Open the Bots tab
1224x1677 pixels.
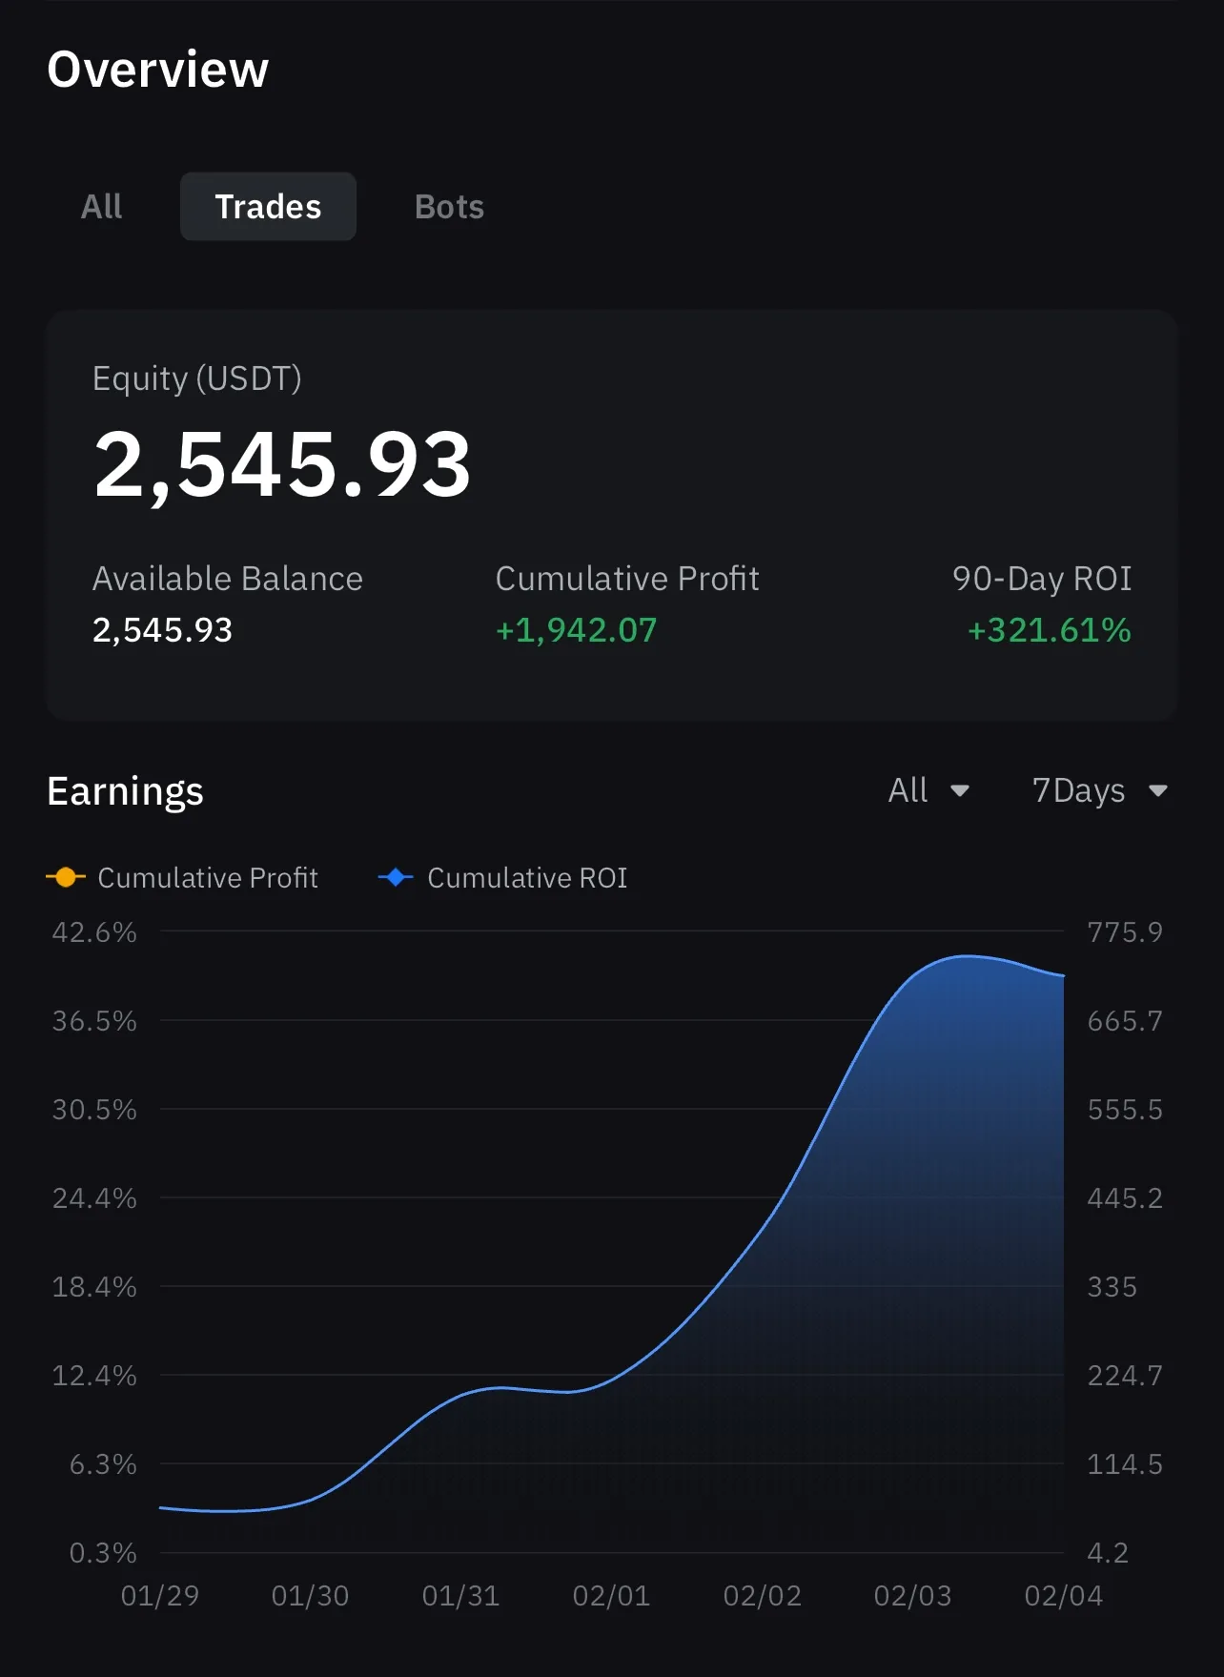(x=449, y=207)
